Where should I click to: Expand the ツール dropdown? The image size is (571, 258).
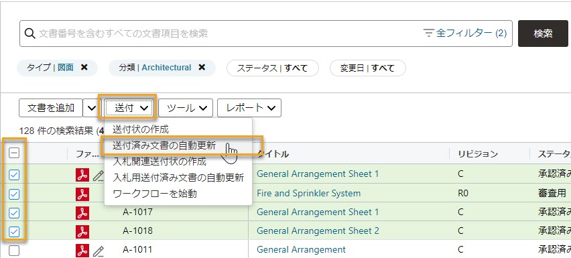click(186, 108)
